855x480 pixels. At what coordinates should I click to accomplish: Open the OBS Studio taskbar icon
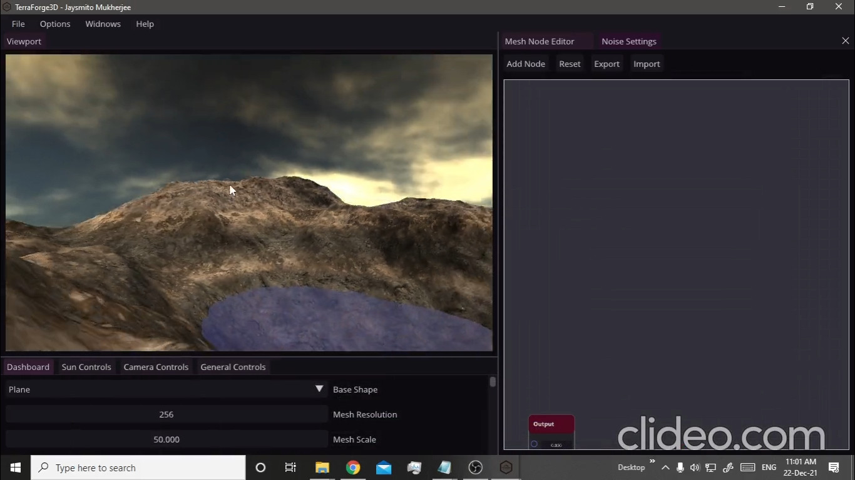[x=476, y=467]
